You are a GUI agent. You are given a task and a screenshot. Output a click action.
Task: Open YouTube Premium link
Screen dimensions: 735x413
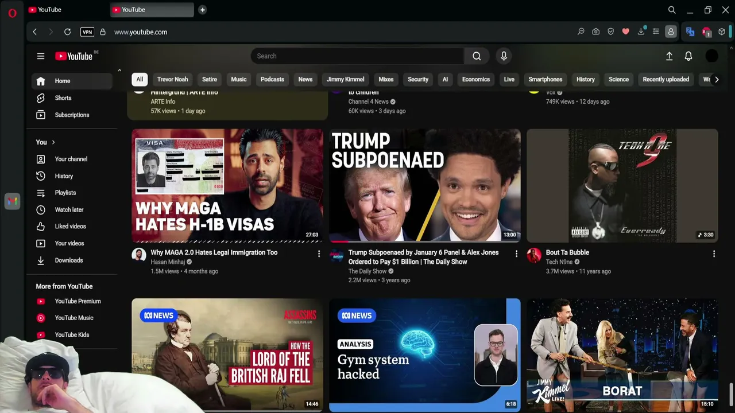(72, 301)
